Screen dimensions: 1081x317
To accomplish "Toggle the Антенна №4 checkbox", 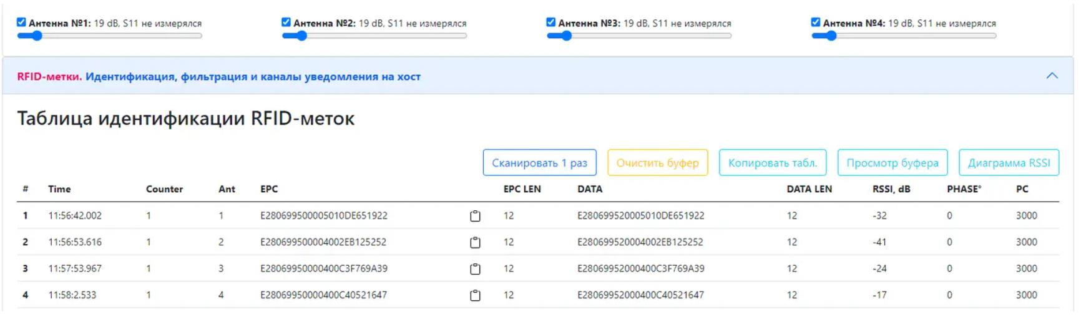I will 816,22.
